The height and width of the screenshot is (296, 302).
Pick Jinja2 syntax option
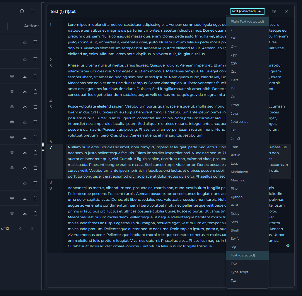[247, 138]
